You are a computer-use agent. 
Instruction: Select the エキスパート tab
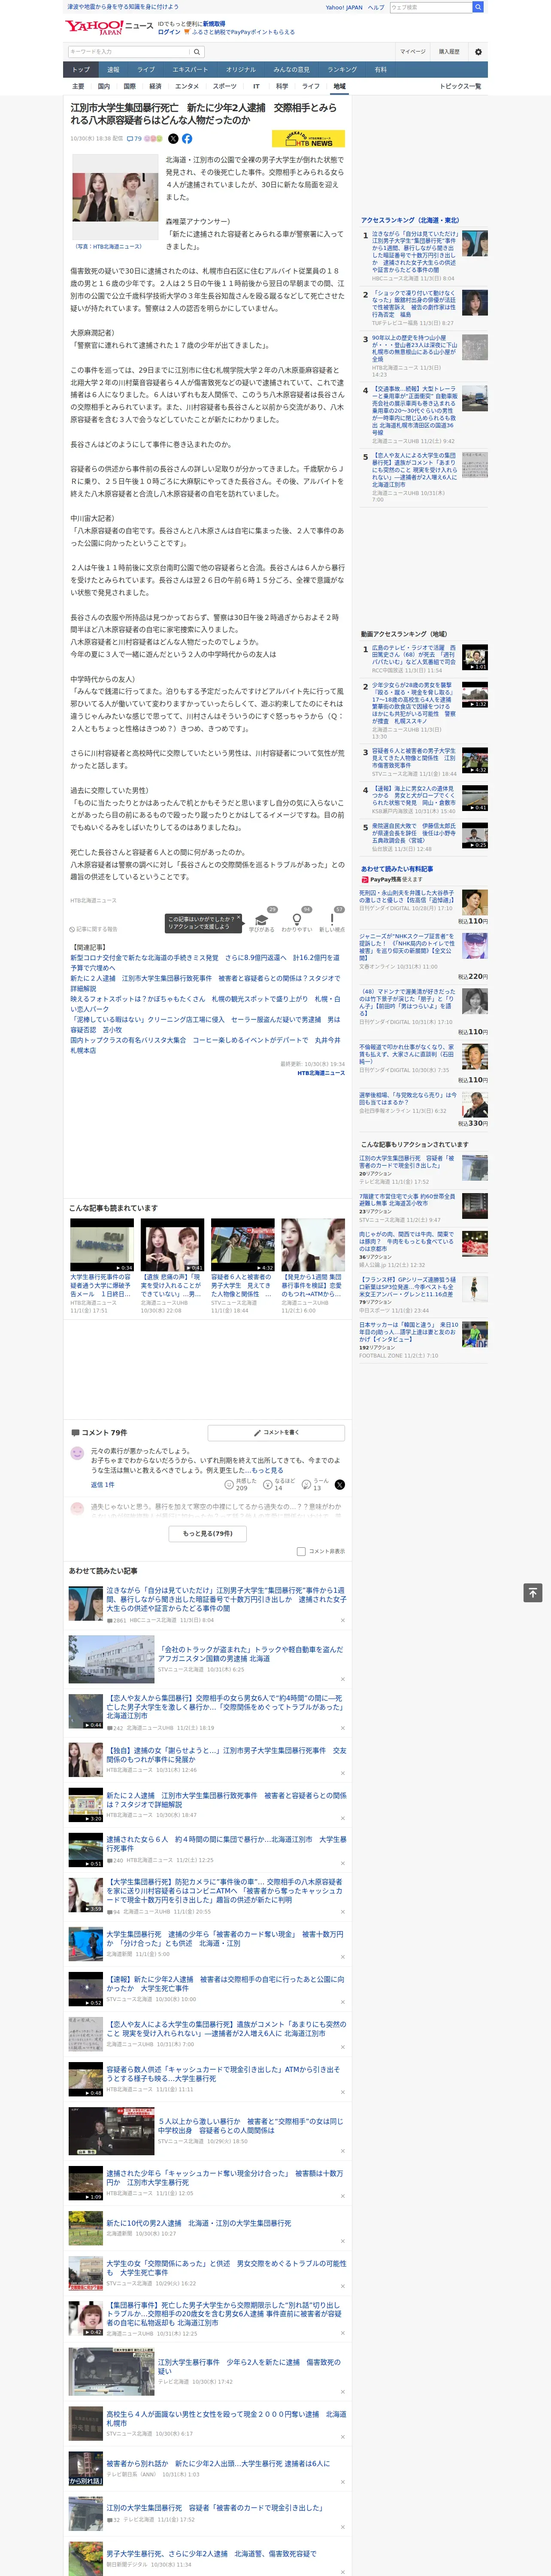pos(190,69)
